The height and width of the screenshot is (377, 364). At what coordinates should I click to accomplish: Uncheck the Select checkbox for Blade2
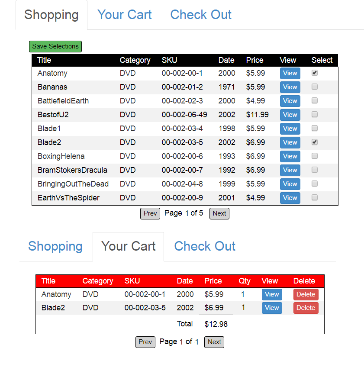[x=315, y=142]
